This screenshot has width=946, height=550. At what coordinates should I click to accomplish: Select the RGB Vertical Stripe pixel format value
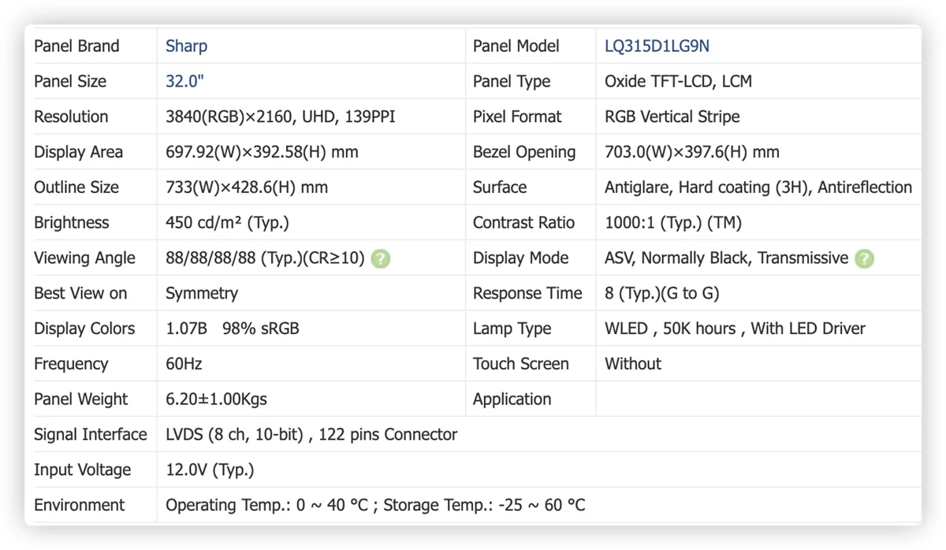[672, 117]
